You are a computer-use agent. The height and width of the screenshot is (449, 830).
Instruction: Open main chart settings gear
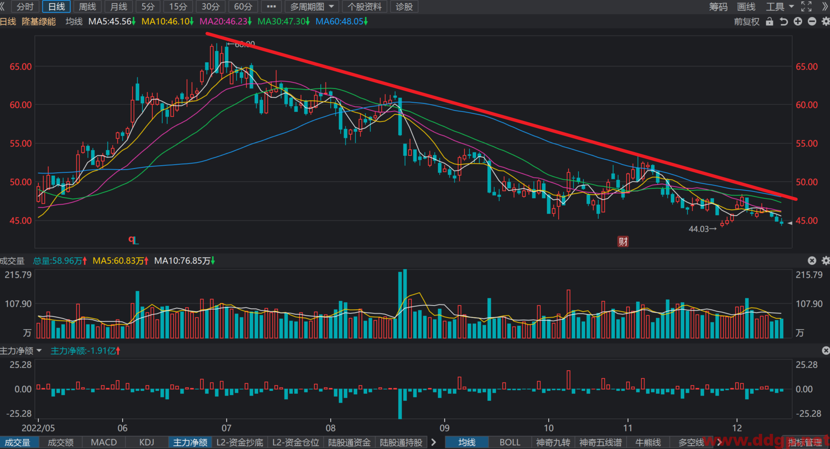click(x=825, y=21)
